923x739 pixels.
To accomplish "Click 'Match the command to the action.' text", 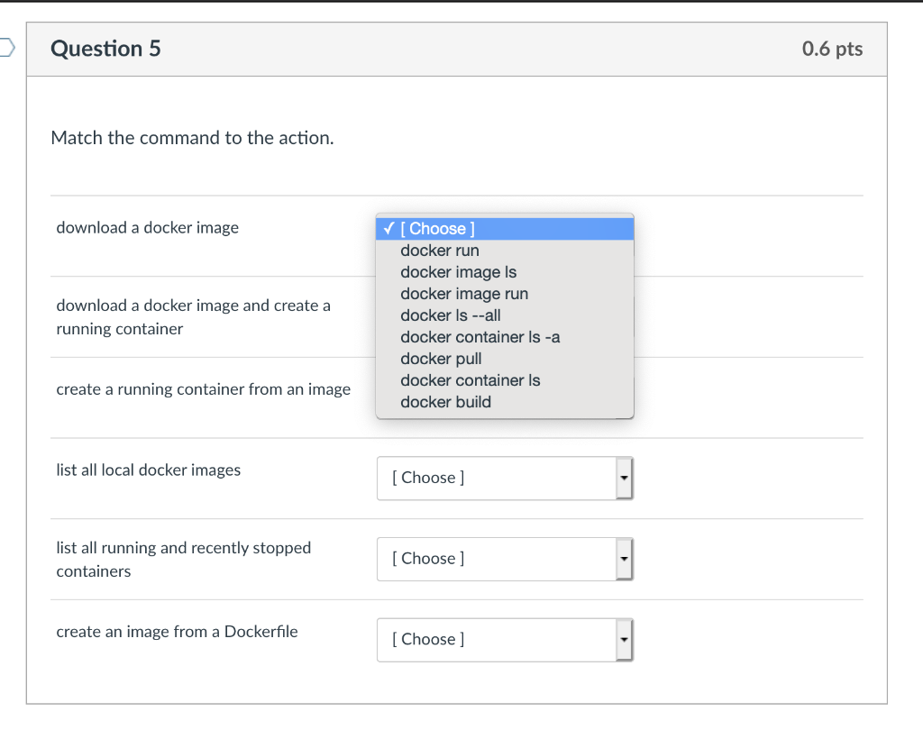I will click(x=193, y=138).
